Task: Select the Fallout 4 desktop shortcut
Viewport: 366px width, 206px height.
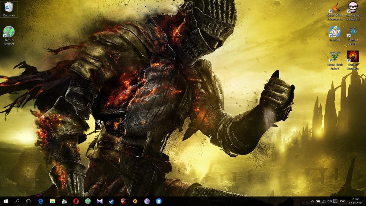Action: click(335, 34)
